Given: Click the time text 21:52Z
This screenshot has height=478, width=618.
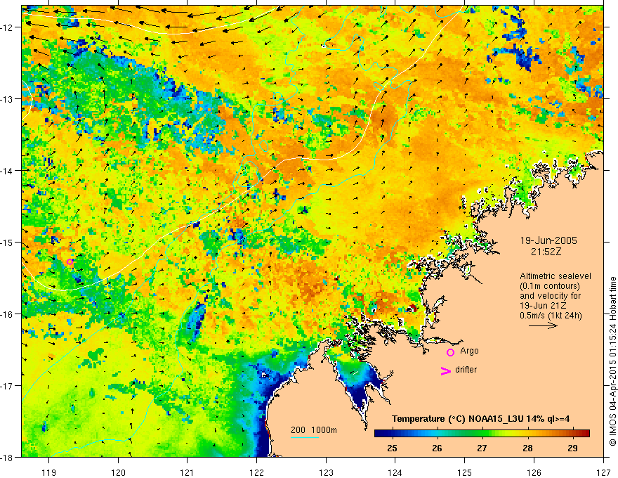Looking at the screenshot, I should coord(546,252).
